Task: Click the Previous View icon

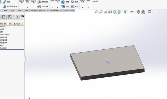Action: (105, 12)
